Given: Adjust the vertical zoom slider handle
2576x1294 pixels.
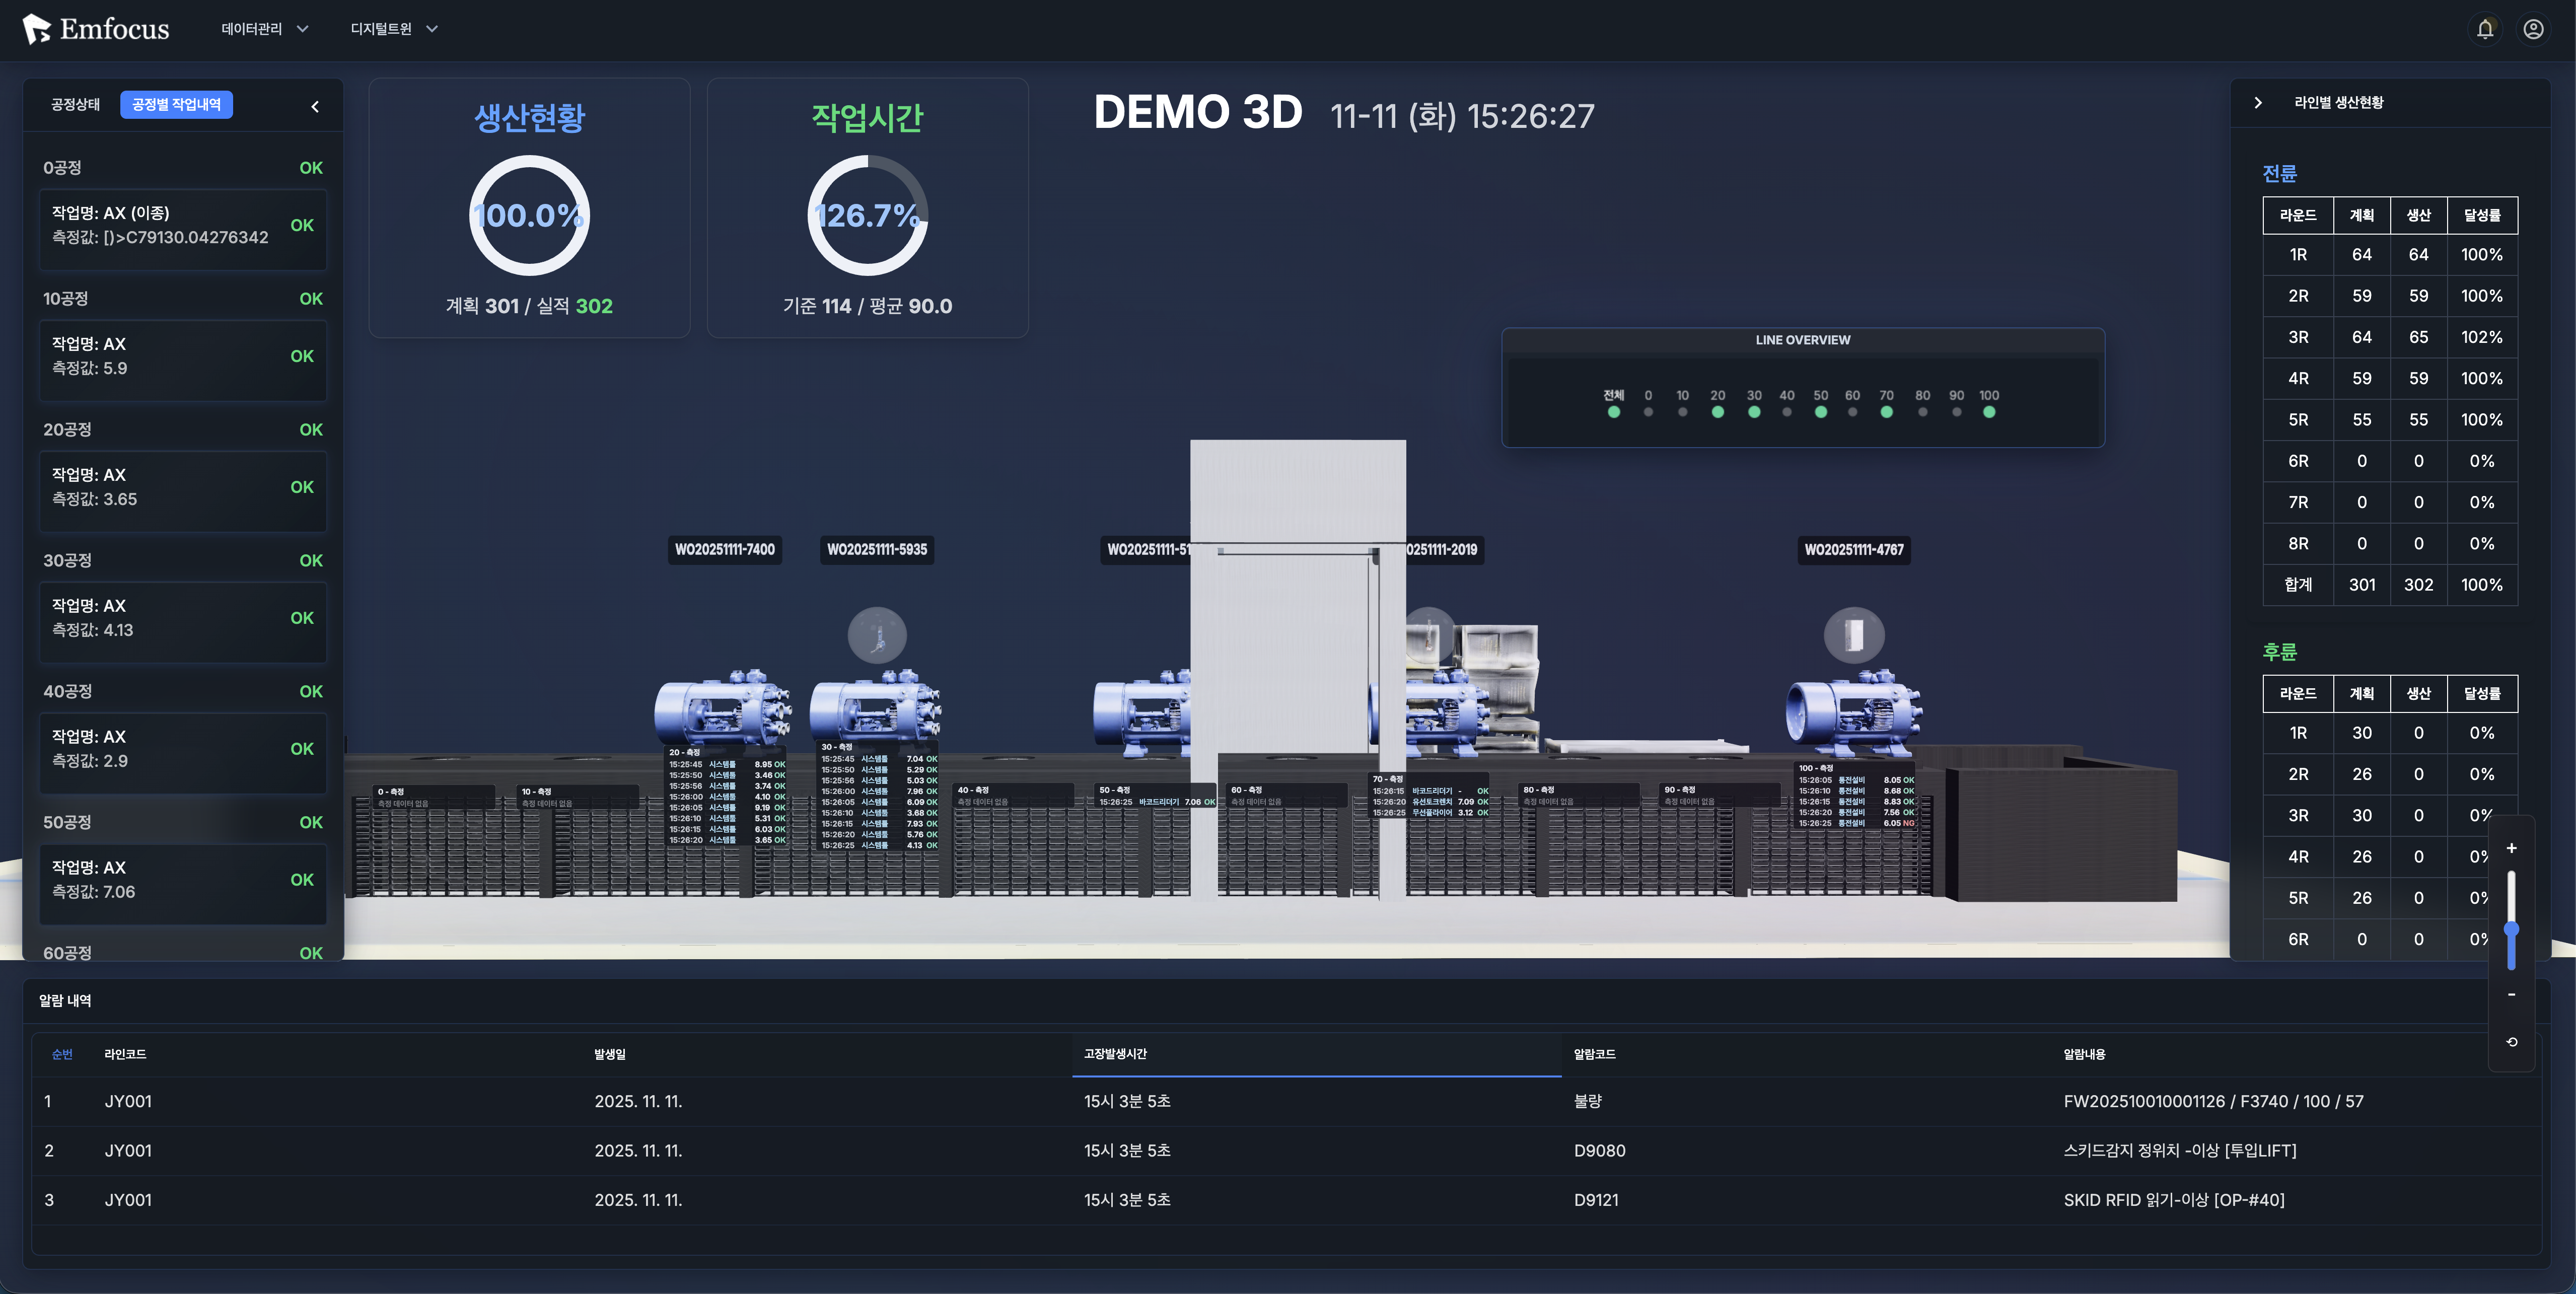Looking at the screenshot, I should [x=2511, y=930].
